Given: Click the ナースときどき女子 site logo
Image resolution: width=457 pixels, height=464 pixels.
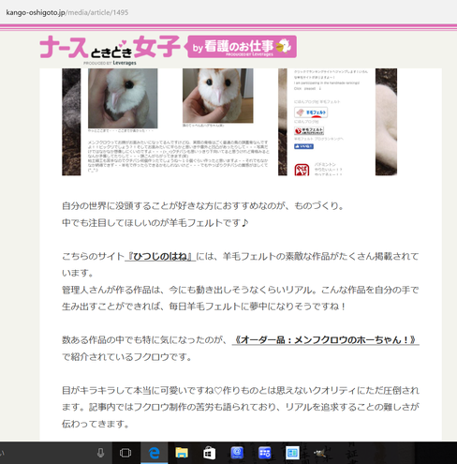Looking at the screenshot, I should (x=111, y=47).
